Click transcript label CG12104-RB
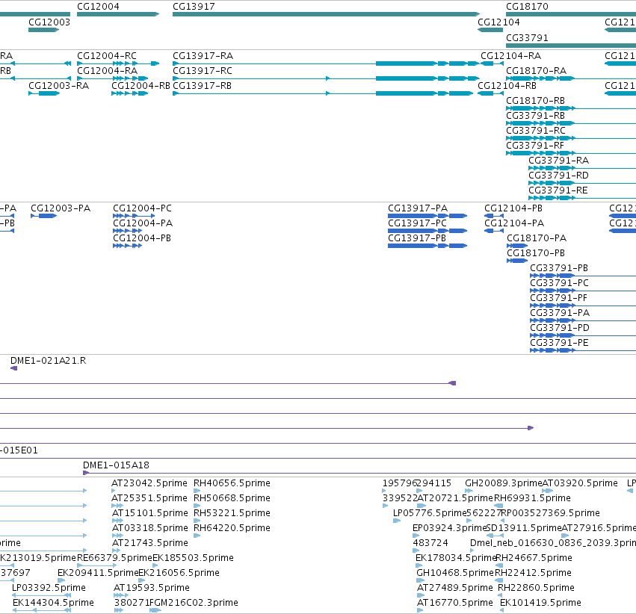Viewport: 636px width, 614px height. pos(507,86)
